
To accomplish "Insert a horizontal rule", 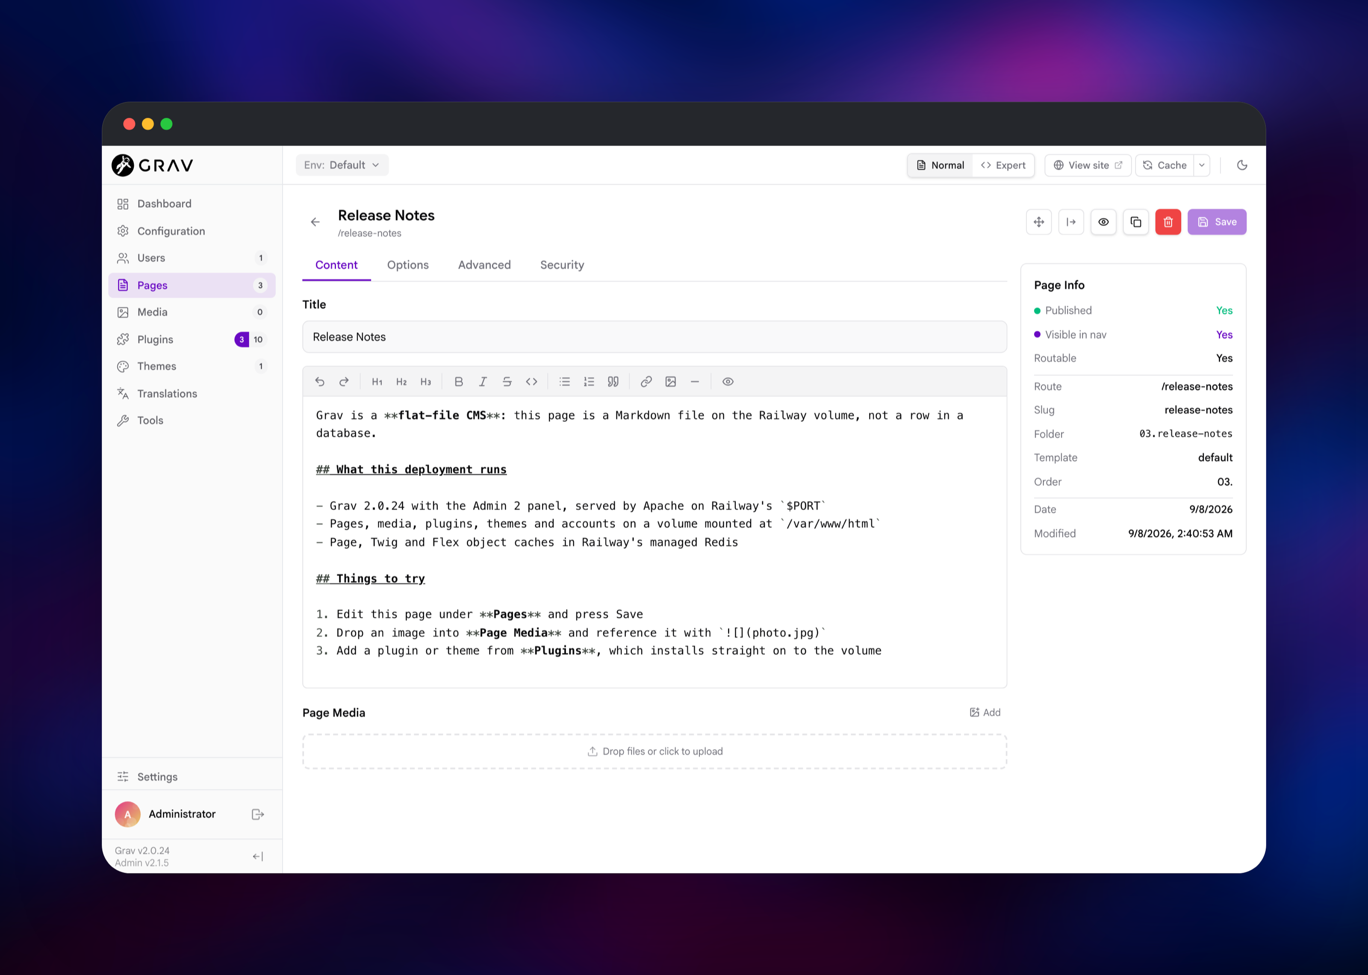I will (x=695, y=382).
